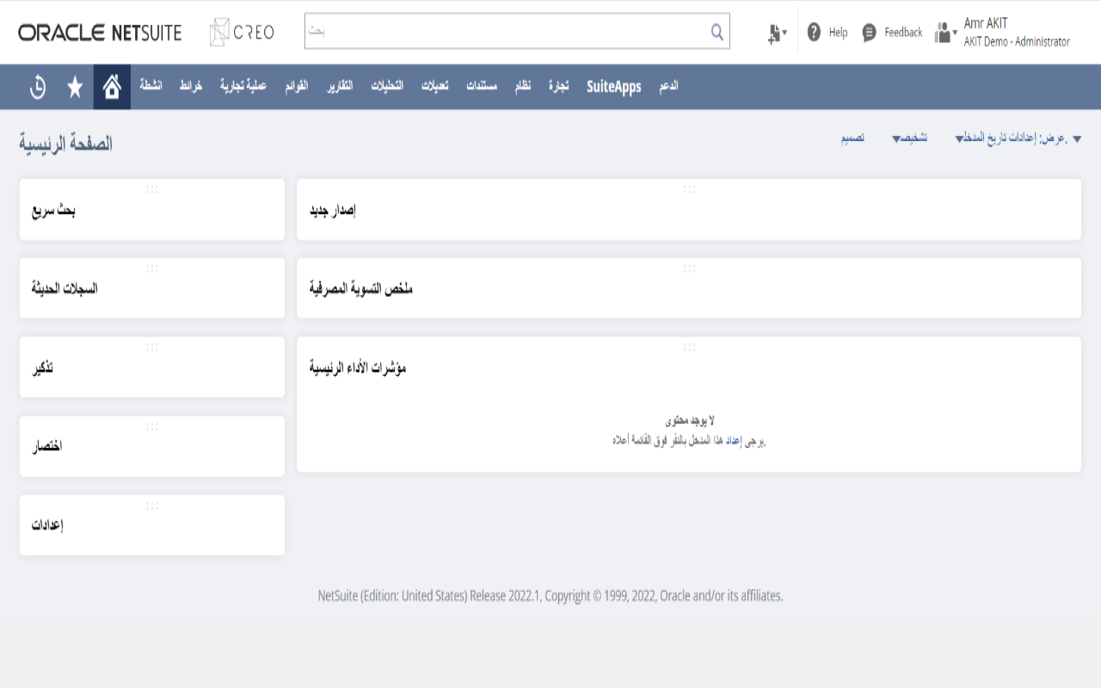Click the لا يوجد محتوى message
Image resolution: width=1101 pixels, height=688 pixels.
(689, 421)
